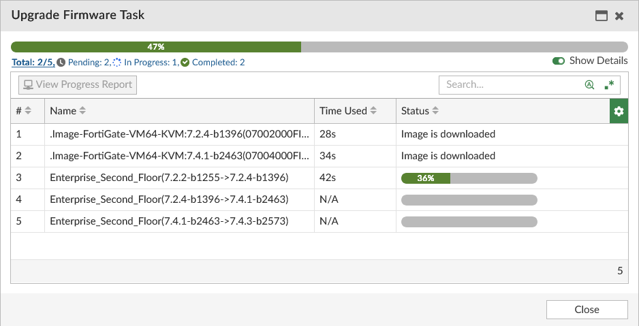639x326 pixels.
Task: Select the Enterprise_Second_Floor 7.2.4 to 7.4.1 row
Action: click(x=169, y=200)
